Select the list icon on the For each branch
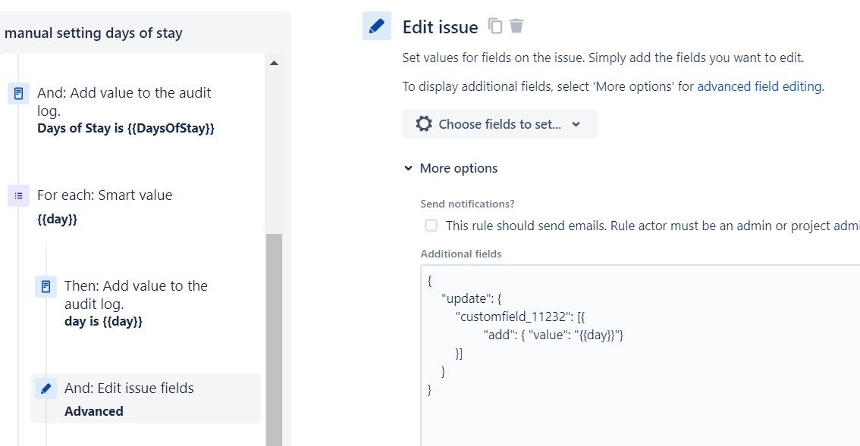The image size is (860, 446). (18, 195)
